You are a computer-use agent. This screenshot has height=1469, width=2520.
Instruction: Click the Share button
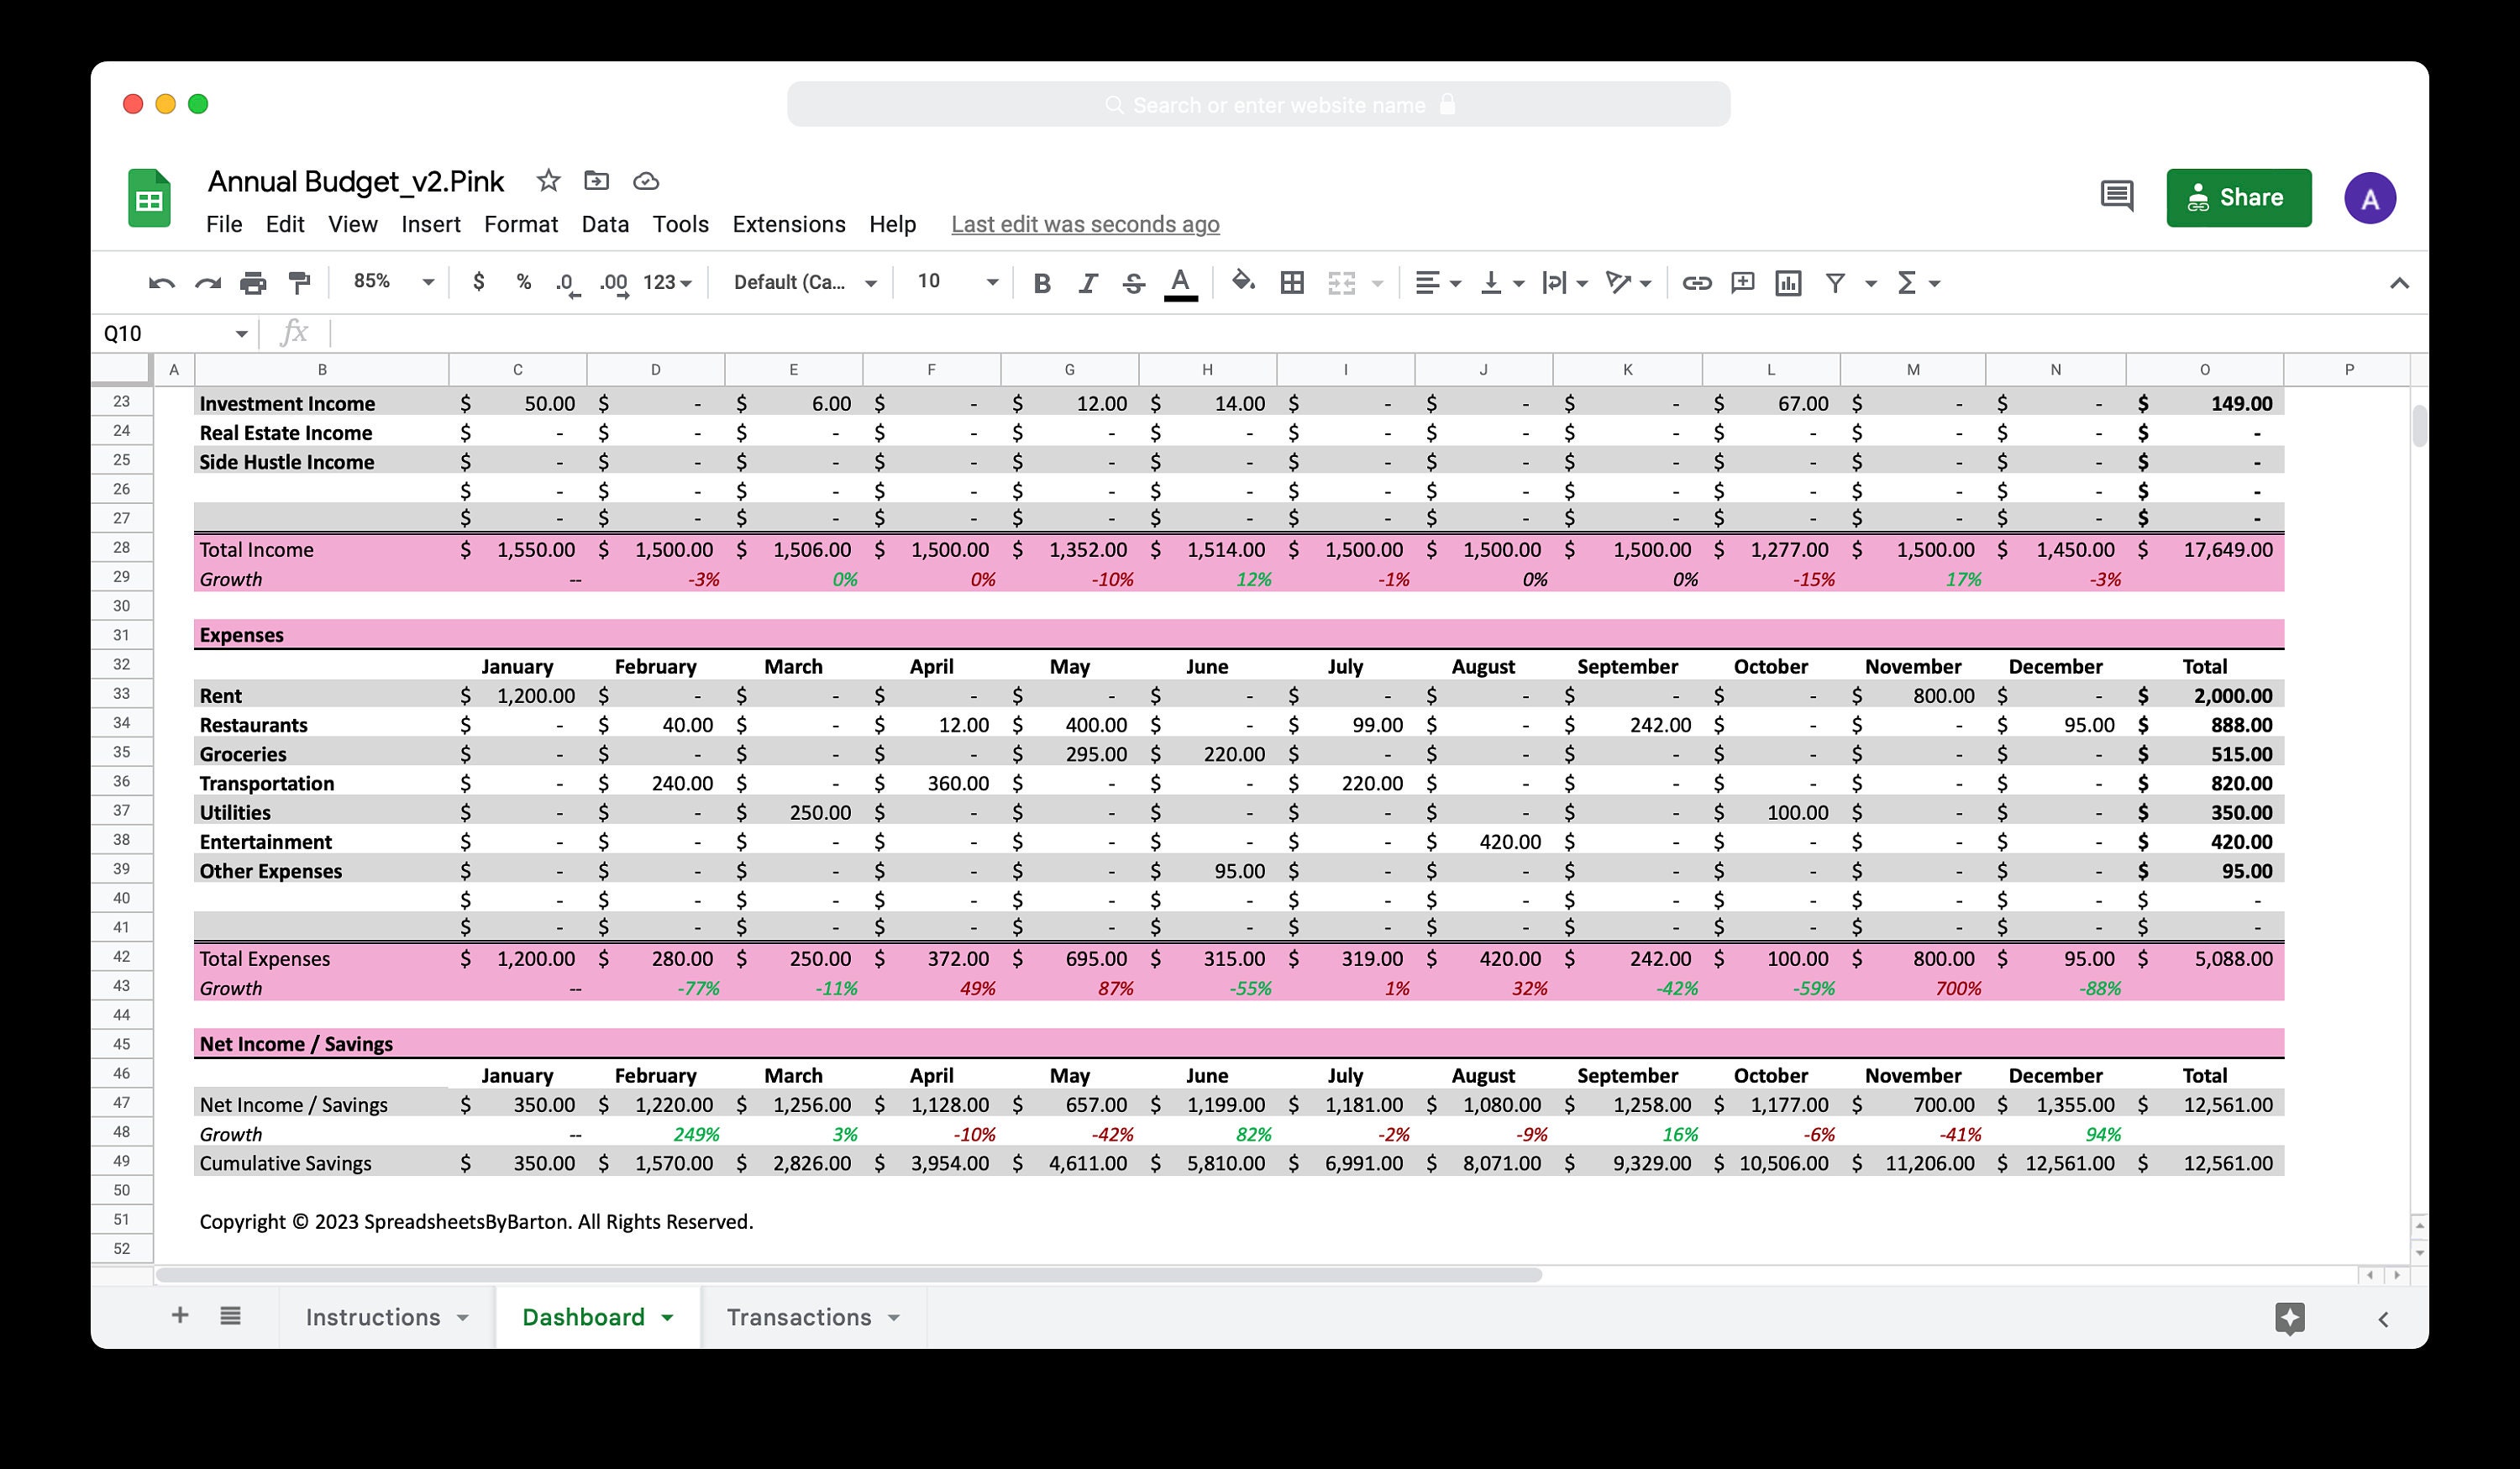coord(2239,197)
